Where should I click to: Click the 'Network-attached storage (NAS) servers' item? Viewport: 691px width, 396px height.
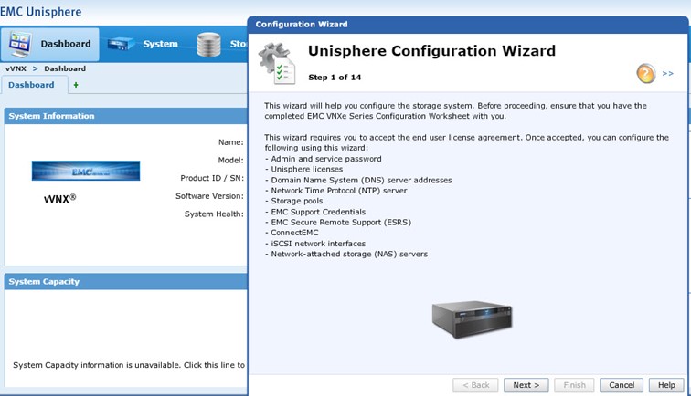pos(345,254)
